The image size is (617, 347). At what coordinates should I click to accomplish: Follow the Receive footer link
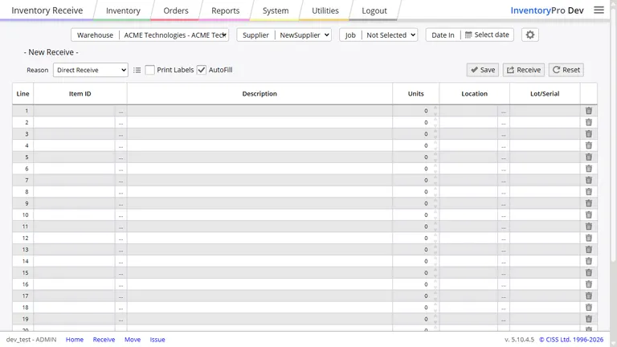(x=104, y=340)
